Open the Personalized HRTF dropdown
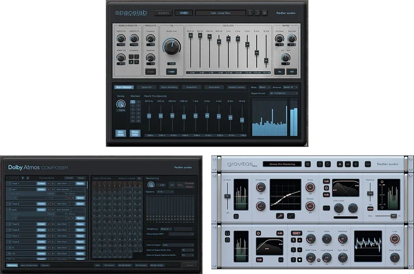The width and height of the screenshot is (414, 274). (x=181, y=234)
